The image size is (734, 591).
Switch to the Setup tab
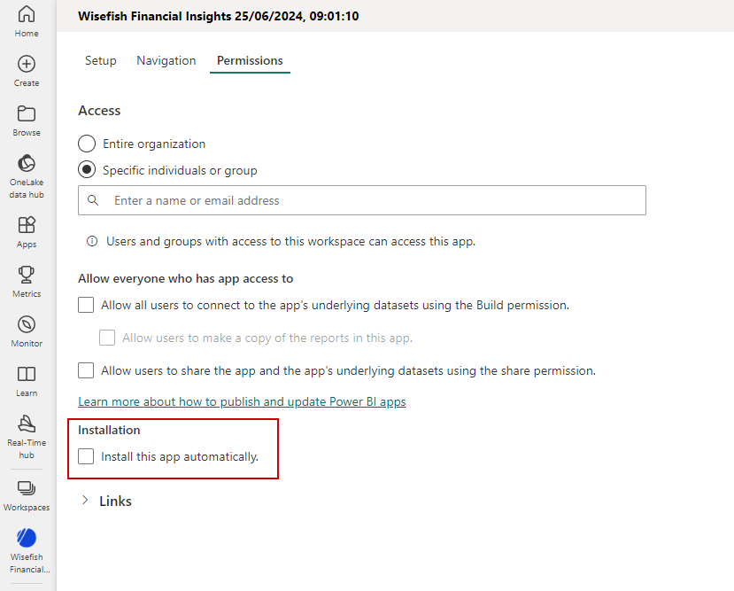101,60
